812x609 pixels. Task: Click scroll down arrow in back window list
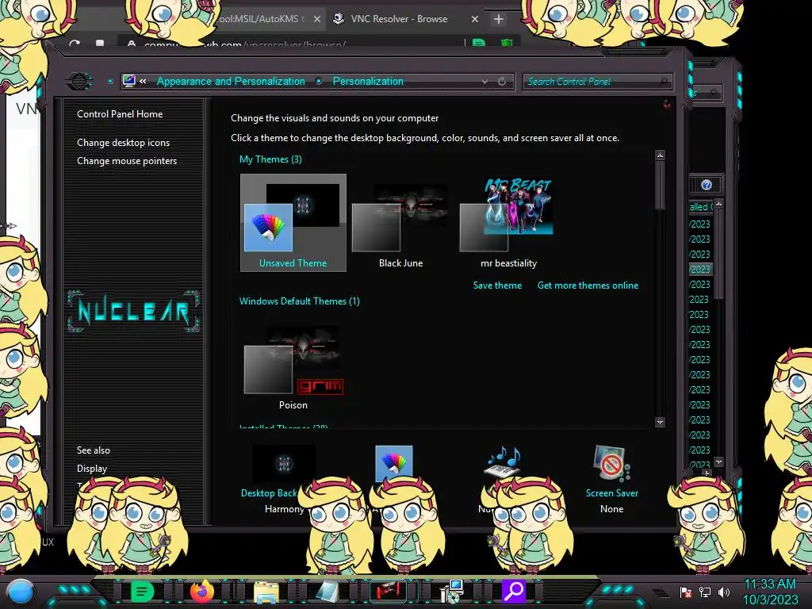tap(718, 462)
